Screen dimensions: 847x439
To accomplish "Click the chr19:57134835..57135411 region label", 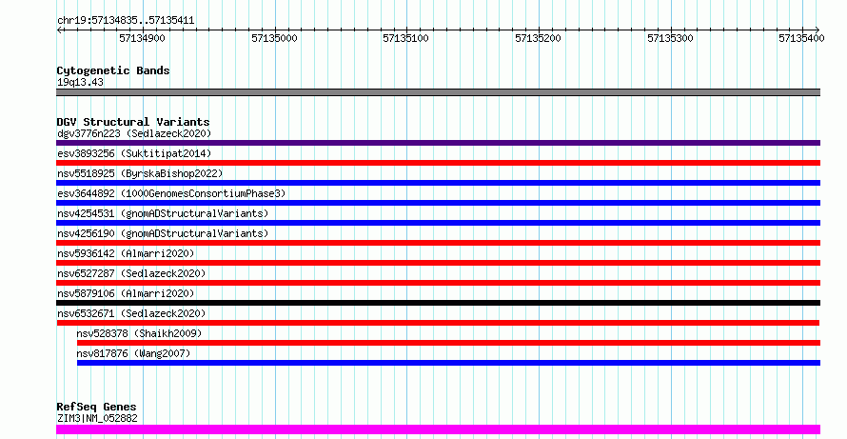I will click(126, 21).
